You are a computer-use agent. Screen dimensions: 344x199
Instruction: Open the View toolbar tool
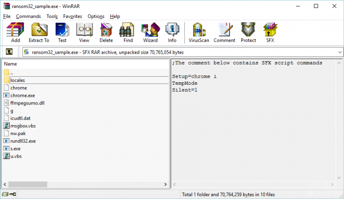(84, 32)
